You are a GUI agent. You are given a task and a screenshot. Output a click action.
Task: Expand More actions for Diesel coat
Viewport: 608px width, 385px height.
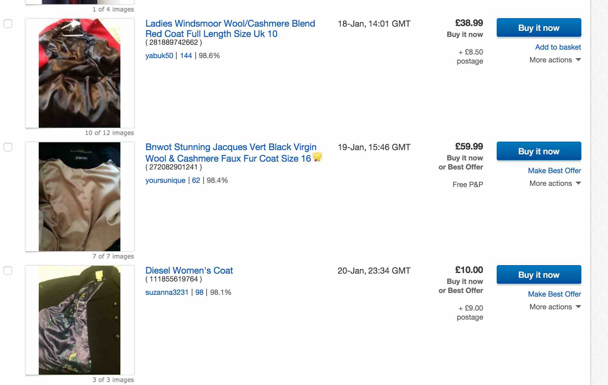pyautogui.click(x=555, y=307)
